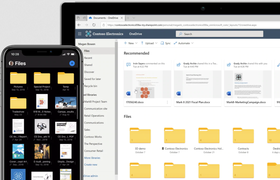Reload the page with refresh icon
280x180 pixels.
pos(94,25)
